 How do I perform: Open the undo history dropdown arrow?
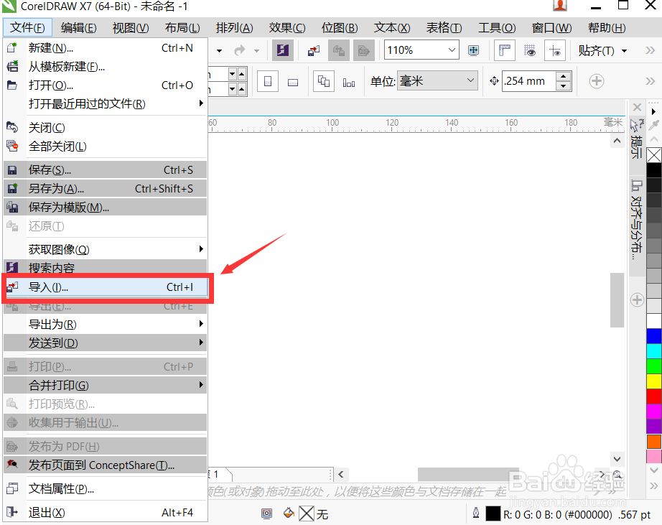click(219, 51)
